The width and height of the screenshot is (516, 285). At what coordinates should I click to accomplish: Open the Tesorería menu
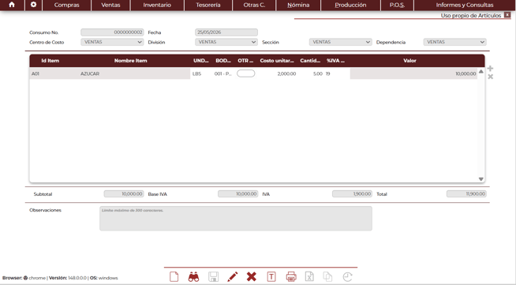click(208, 5)
